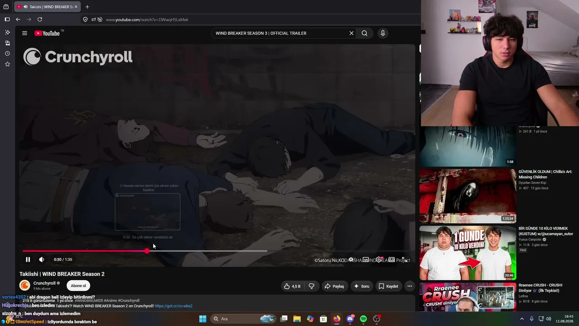Open OBS Studio from the taskbar
579x326 pixels.
(x=376, y=319)
